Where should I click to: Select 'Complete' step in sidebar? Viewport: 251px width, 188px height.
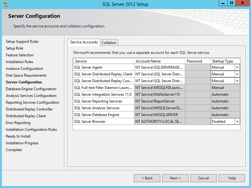tap(14, 150)
